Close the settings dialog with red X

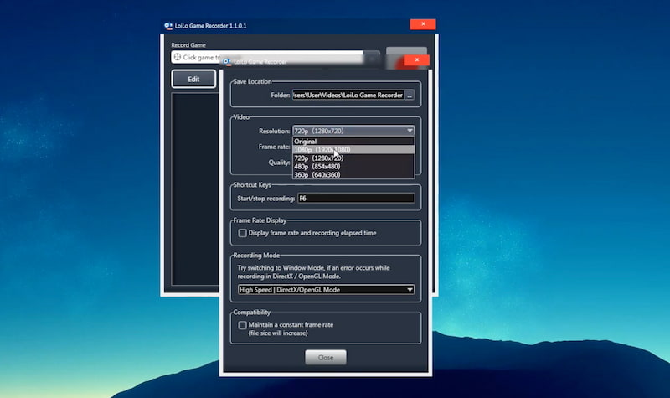[416, 61]
